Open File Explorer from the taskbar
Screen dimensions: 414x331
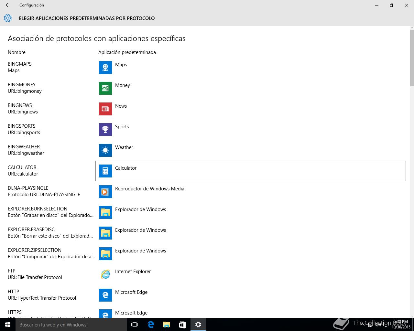167,325
